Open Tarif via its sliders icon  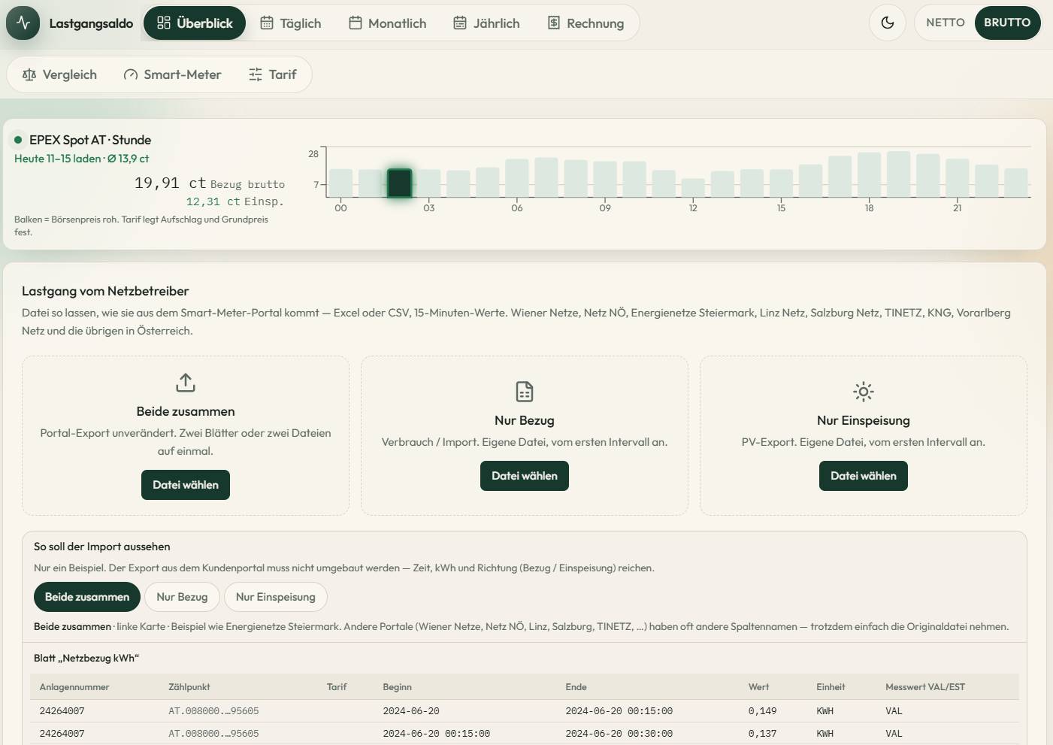(256, 74)
